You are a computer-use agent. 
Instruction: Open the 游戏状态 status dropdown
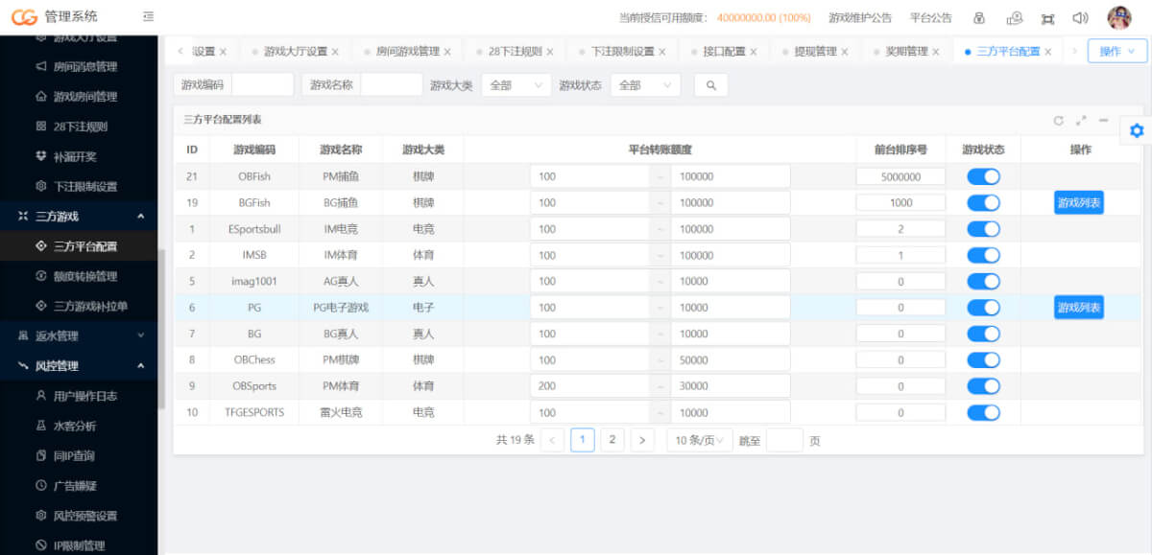click(645, 85)
